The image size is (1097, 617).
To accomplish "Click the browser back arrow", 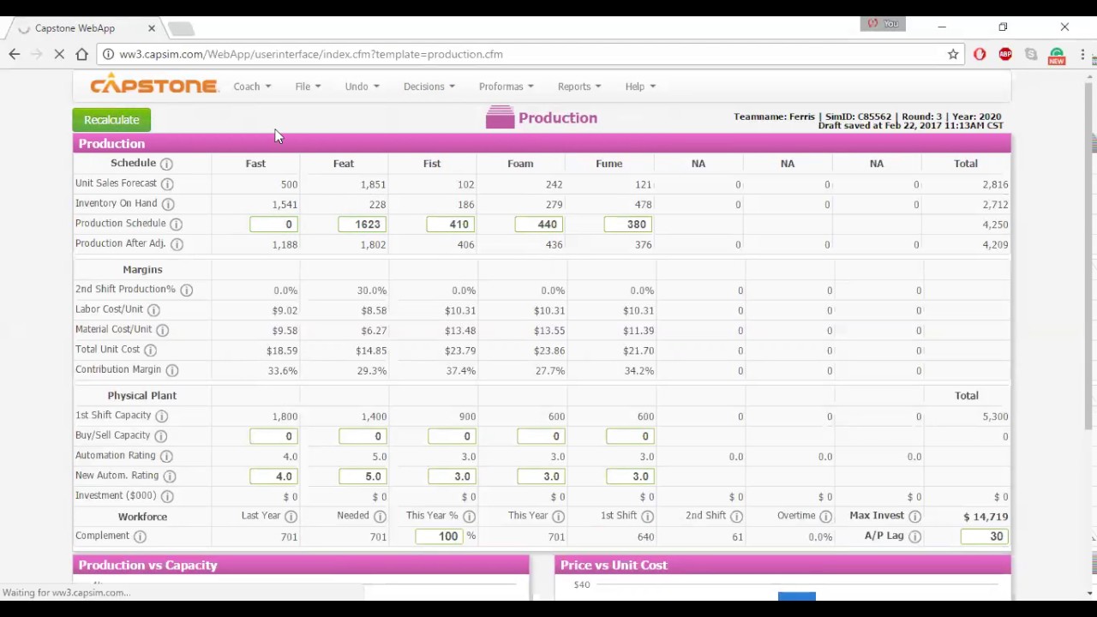I will click(x=15, y=54).
